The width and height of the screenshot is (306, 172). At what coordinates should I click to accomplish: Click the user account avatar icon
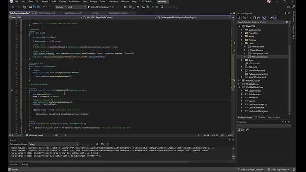point(269,2)
